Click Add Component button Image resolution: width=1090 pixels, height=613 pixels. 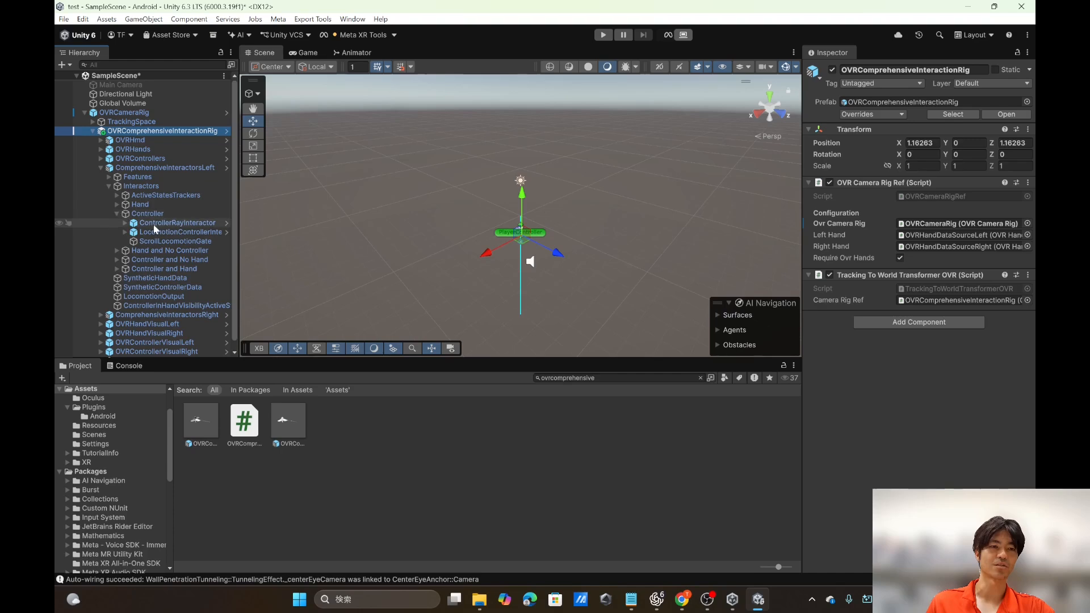(x=919, y=322)
